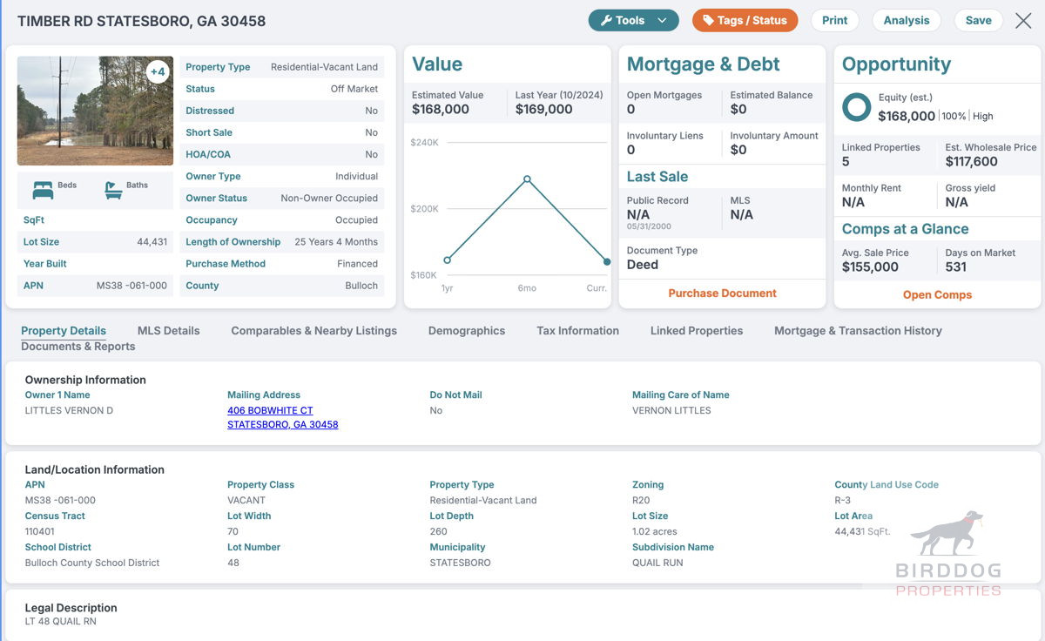Screen dimensions: 1045x641
Task: Click the 6mo data point on value chart
Action: click(527, 179)
